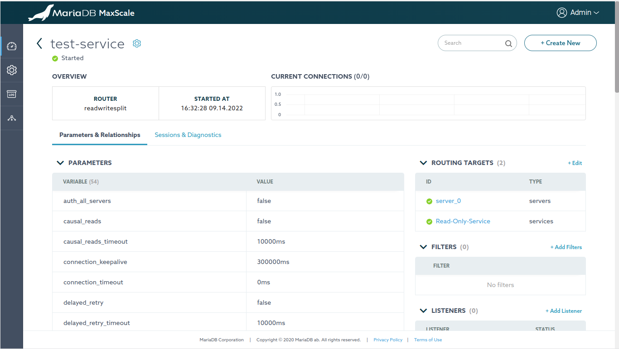Viewport: 619px width, 349px height.
Task: Click the Create New button
Action: (560, 43)
